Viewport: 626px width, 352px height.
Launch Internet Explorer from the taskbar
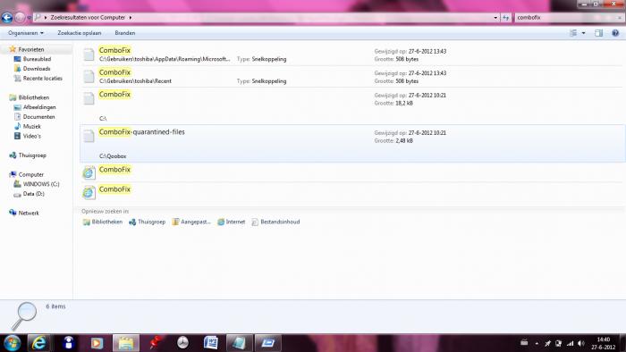(38, 343)
